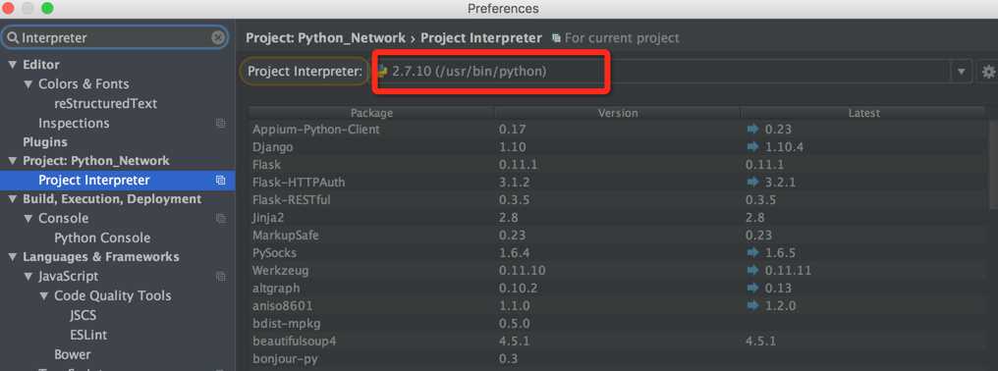This screenshot has height=371, width=998.
Task: Click project-level icon beside Project Interpreter
Action: [x=220, y=180]
